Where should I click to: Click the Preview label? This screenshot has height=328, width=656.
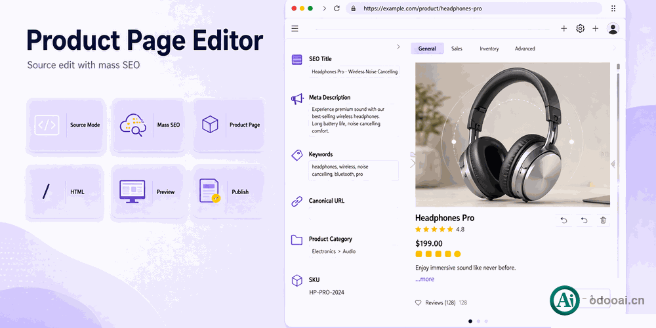tap(166, 192)
